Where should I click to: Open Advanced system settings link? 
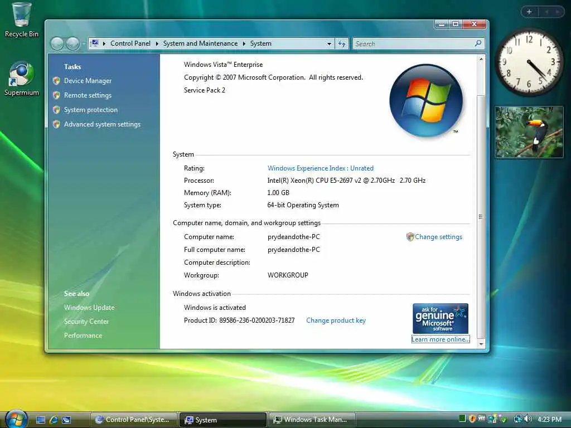point(103,124)
